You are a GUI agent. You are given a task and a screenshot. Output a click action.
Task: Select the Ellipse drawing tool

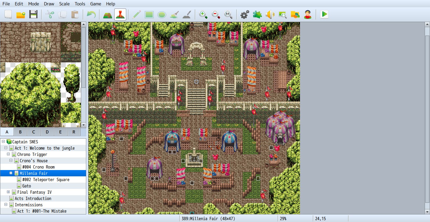coord(161,14)
